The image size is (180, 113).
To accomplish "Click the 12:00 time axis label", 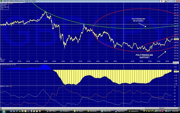I will (x=80, y=61).
